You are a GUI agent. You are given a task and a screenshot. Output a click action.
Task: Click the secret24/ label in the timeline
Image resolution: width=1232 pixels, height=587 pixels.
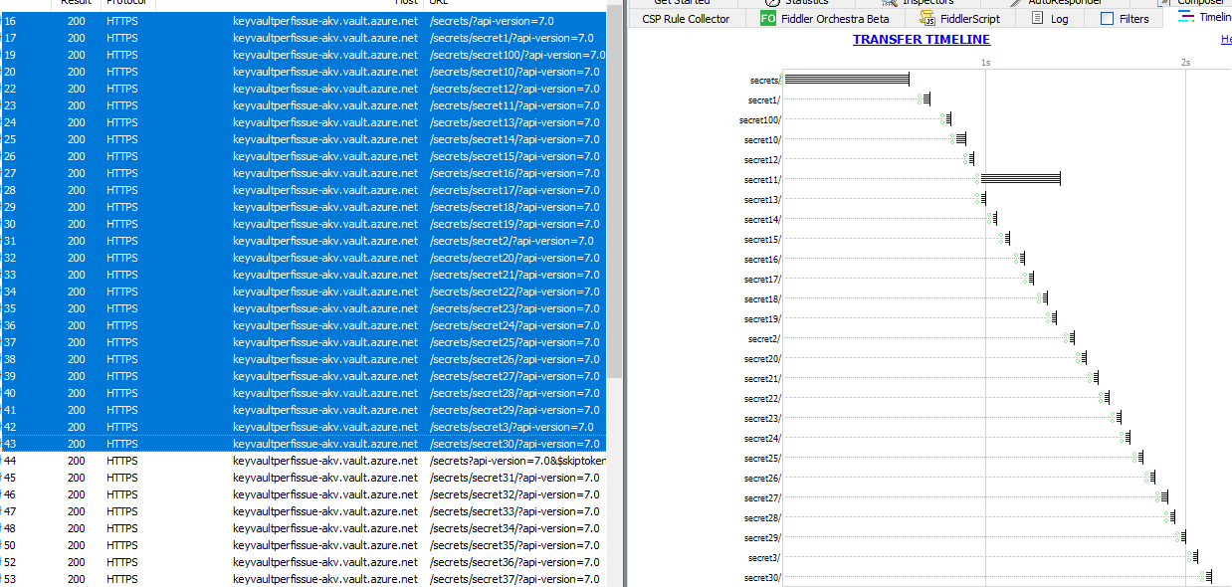coord(763,439)
